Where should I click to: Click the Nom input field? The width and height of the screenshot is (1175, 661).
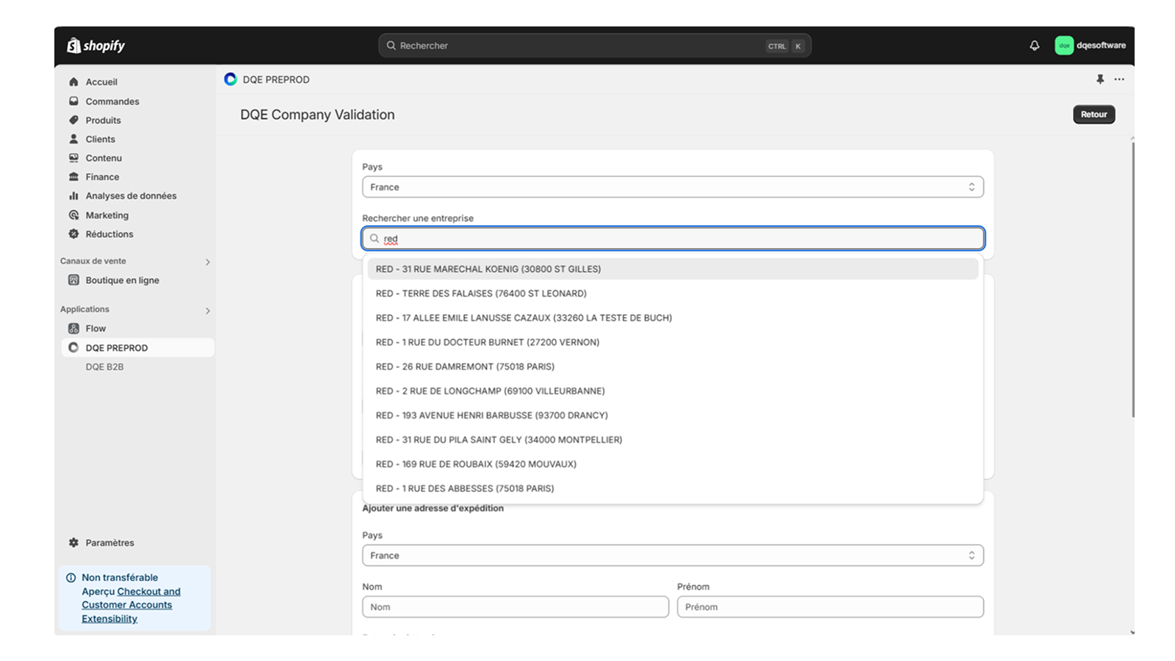[516, 607]
